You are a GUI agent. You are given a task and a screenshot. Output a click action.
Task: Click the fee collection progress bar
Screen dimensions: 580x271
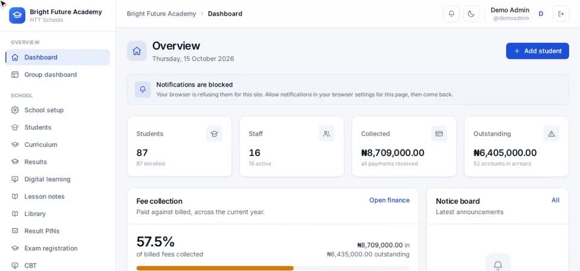tap(273, 268)
